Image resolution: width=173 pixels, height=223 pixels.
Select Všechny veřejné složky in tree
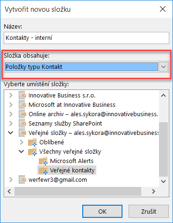click(x=70, y=152)
